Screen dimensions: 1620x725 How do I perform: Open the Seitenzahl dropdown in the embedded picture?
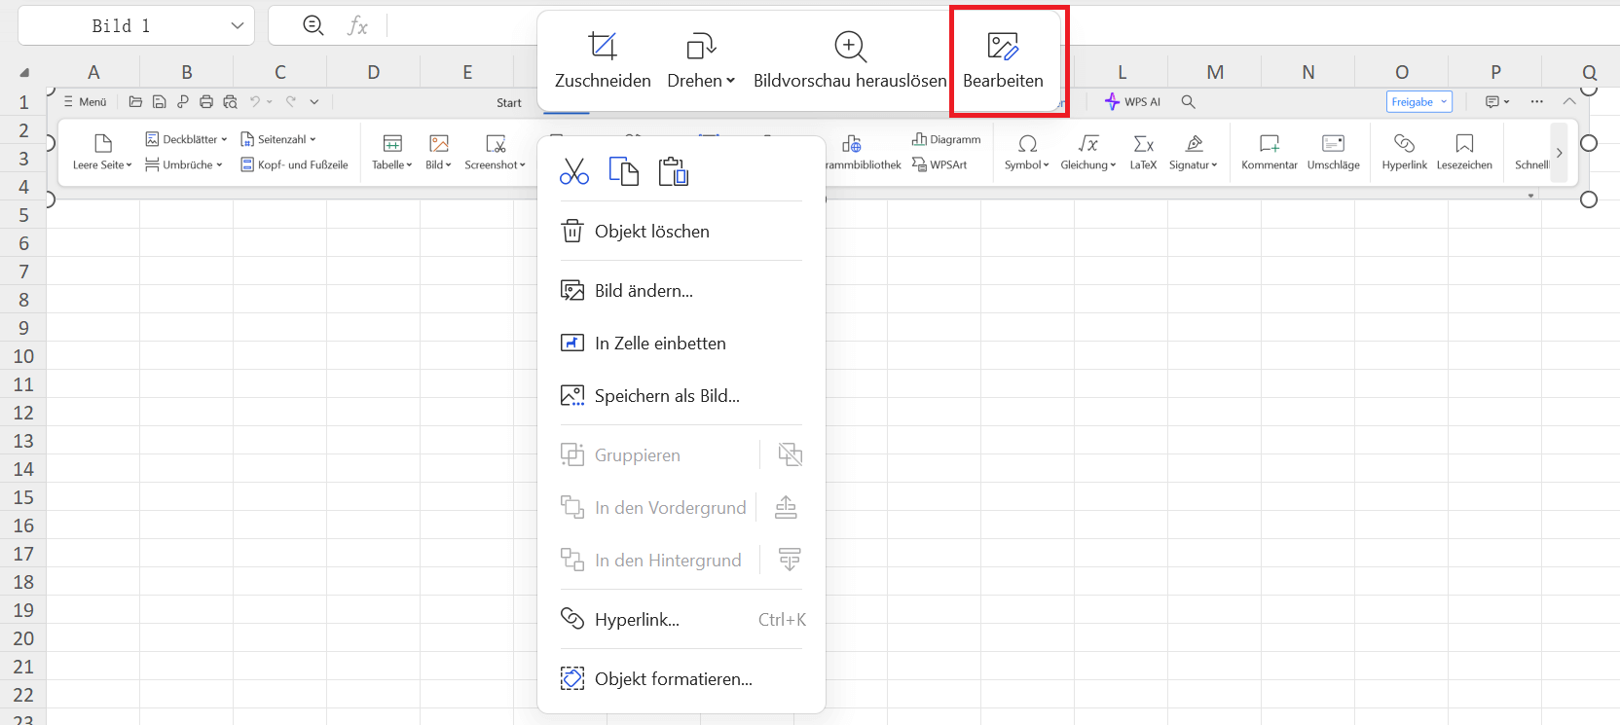[278, 139]
